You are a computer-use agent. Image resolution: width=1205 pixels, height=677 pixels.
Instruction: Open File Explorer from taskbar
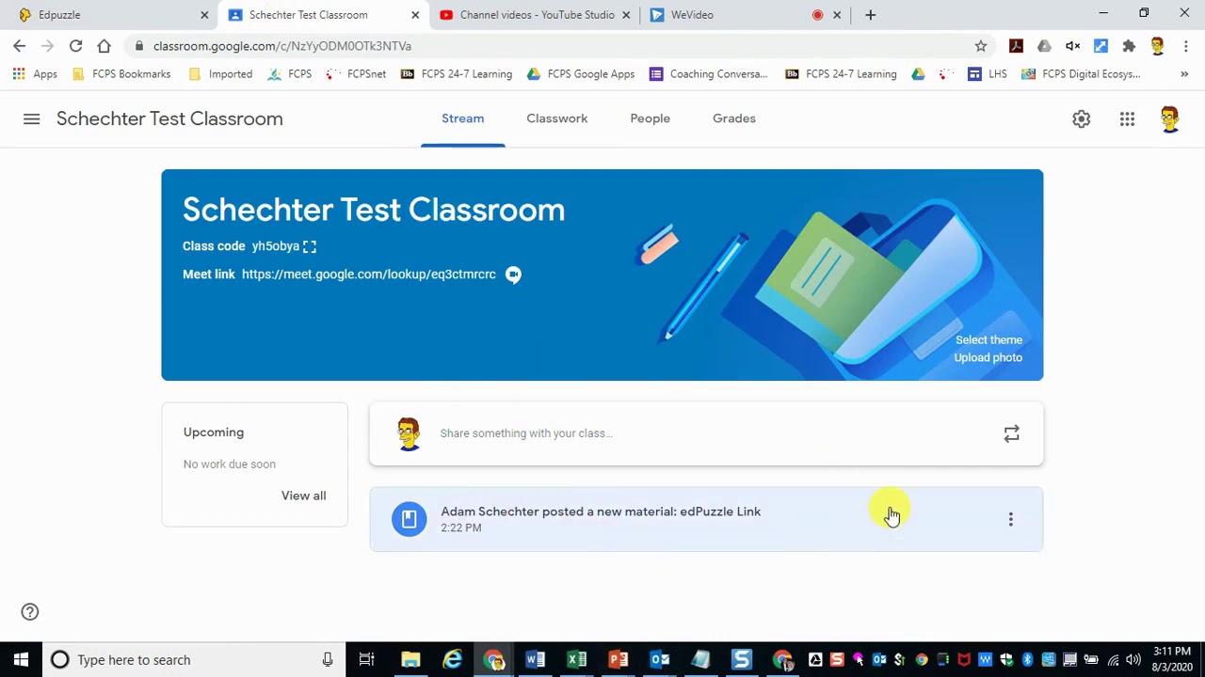[x=410, y=660]
